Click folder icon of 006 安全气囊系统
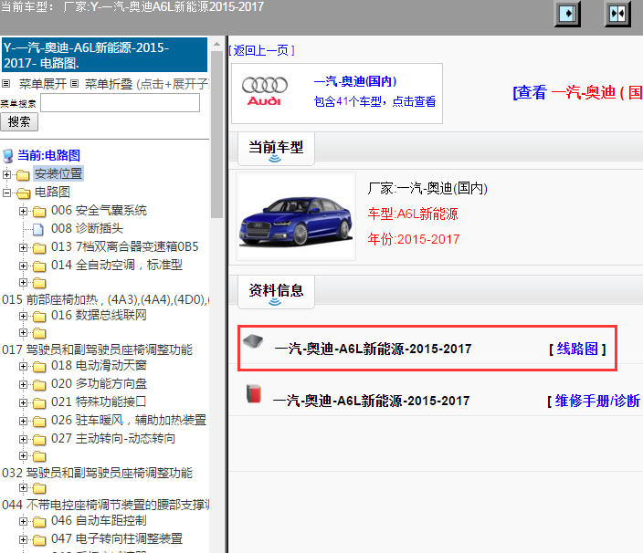Image resolution: width=643 pixels, height=553 pixels. [x=39, y=212]
